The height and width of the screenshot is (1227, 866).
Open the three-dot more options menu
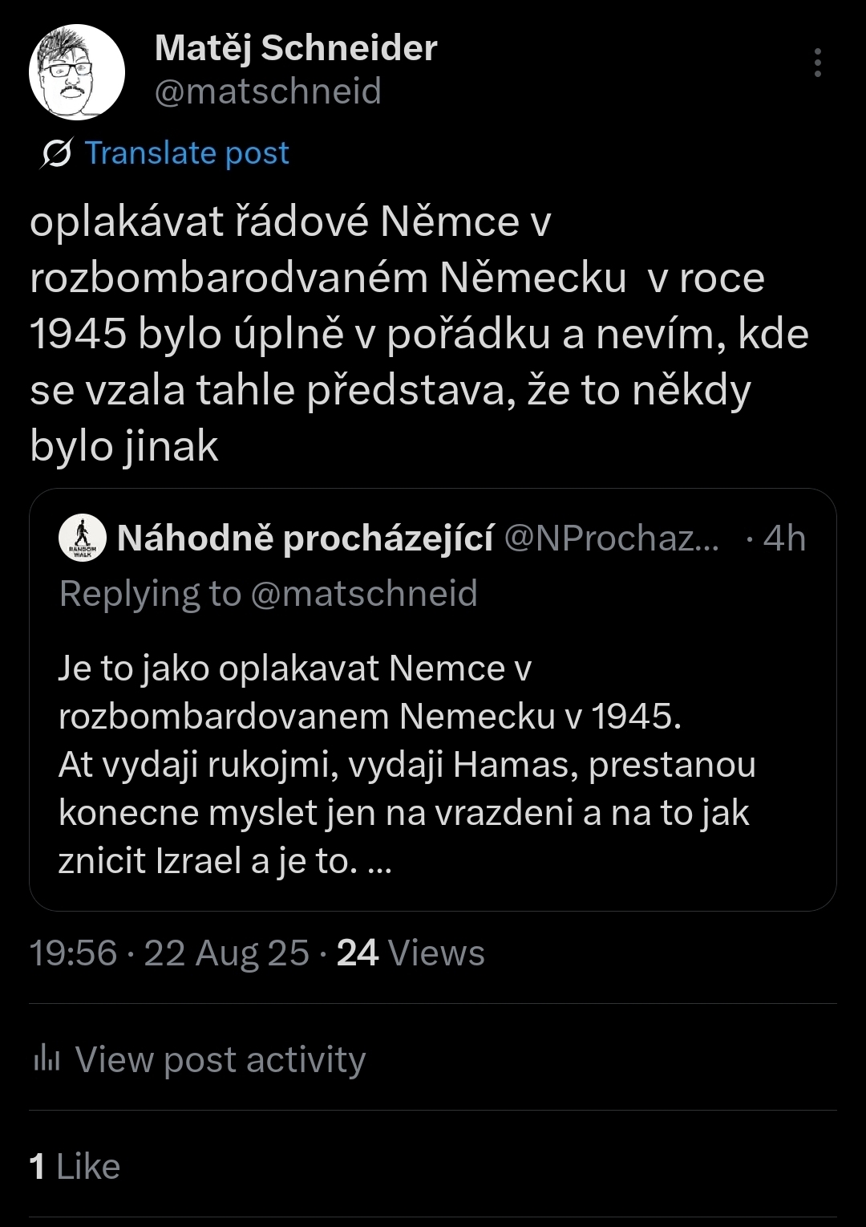(817, 63)
